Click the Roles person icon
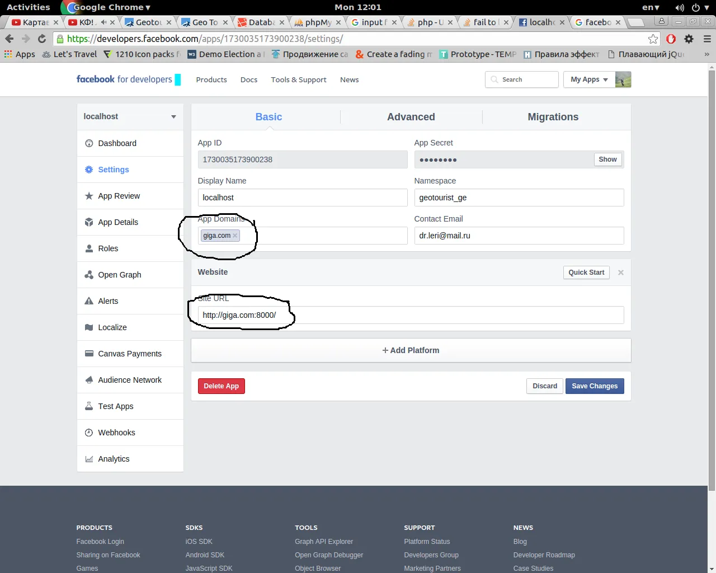The image size is (716, 573). click(x=89, y=248)
